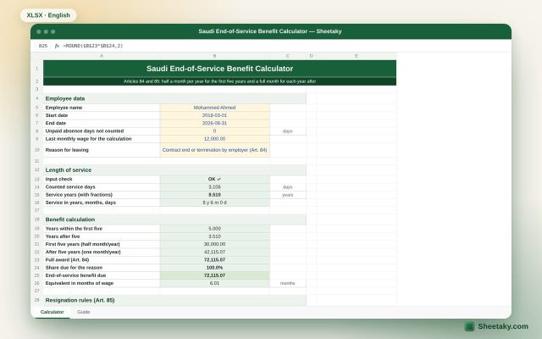Screen dimensions: 542x339
Task: Click the end date value 2026-08-31
Action: [214, 123]
